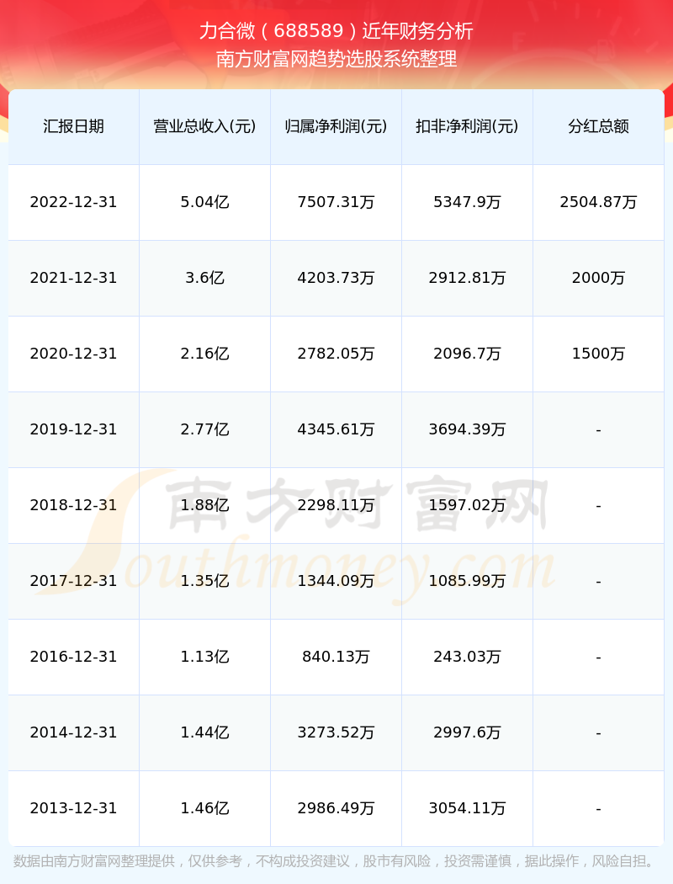673x884 pixels.
Task: Click the date cell 2021-12-31
Action: (74, 278)
